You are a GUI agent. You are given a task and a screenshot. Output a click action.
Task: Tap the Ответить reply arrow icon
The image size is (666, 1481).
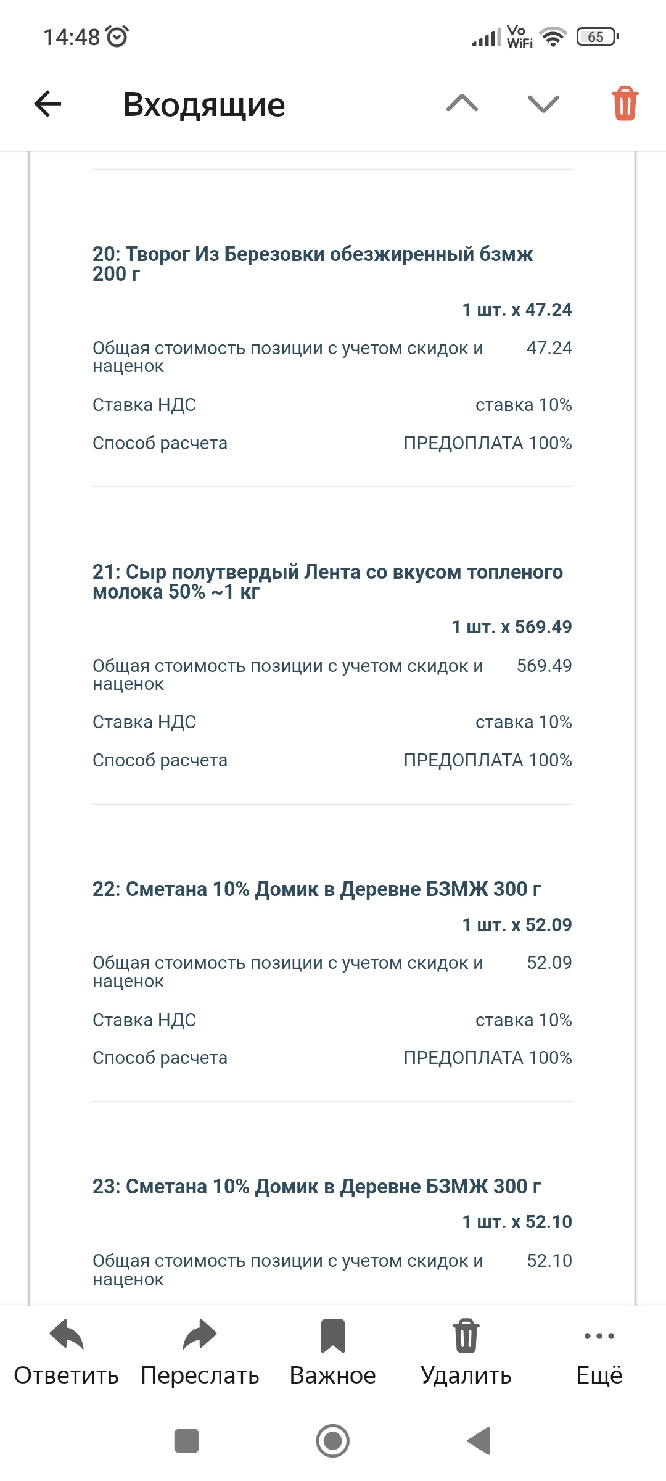coord(67,1335)
